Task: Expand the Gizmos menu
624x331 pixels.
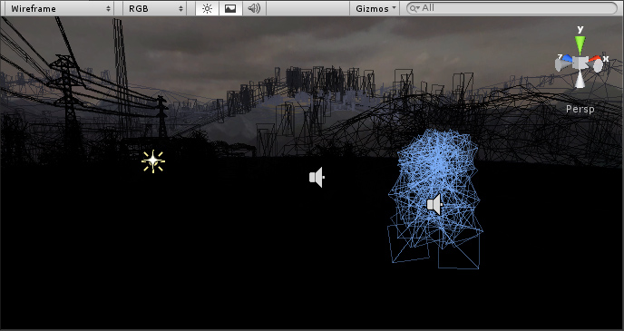Action: pos(375,8)
